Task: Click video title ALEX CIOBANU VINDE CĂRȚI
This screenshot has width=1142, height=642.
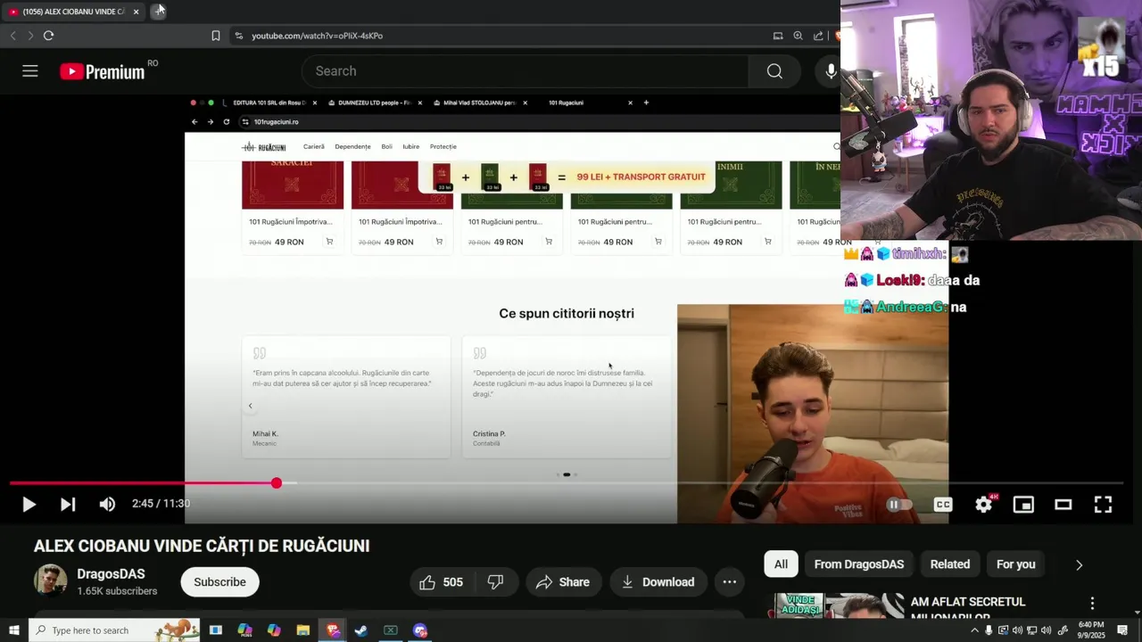Action: point(202,546)
